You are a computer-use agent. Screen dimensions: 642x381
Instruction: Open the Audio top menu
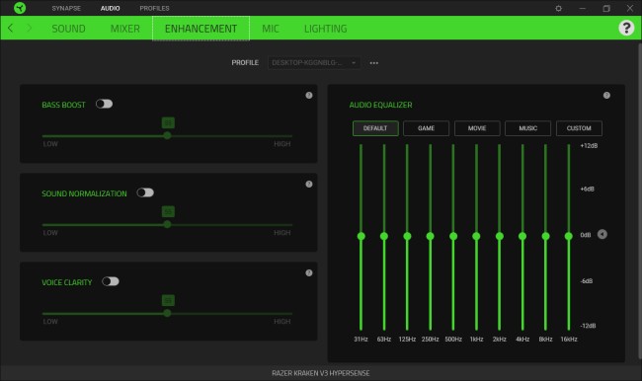point(111,8)
